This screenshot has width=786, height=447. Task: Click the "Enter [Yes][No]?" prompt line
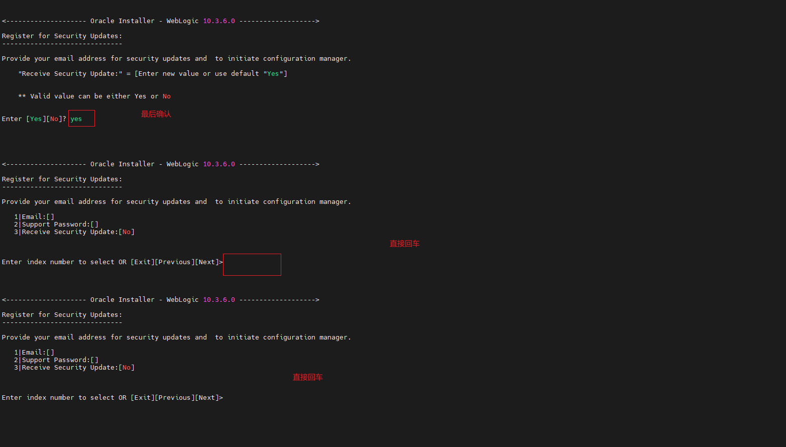click(x=34, y=119)
